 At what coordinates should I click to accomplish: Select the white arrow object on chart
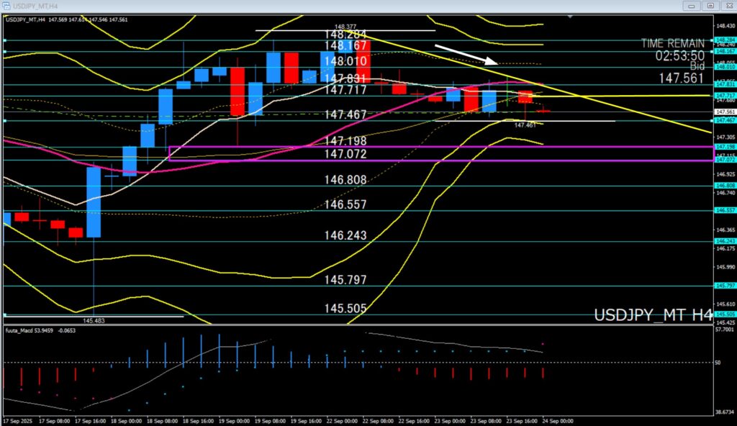[x=464, y=55]
